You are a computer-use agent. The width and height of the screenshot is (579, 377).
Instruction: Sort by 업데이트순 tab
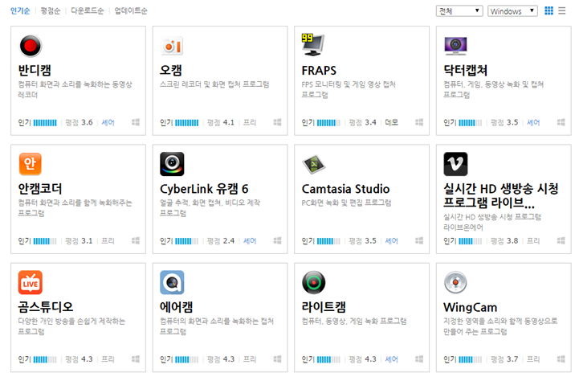pyautogui.click(x=131, y=10)
